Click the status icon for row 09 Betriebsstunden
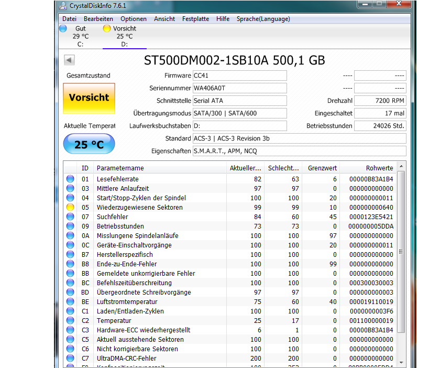 tap(70, 226)
